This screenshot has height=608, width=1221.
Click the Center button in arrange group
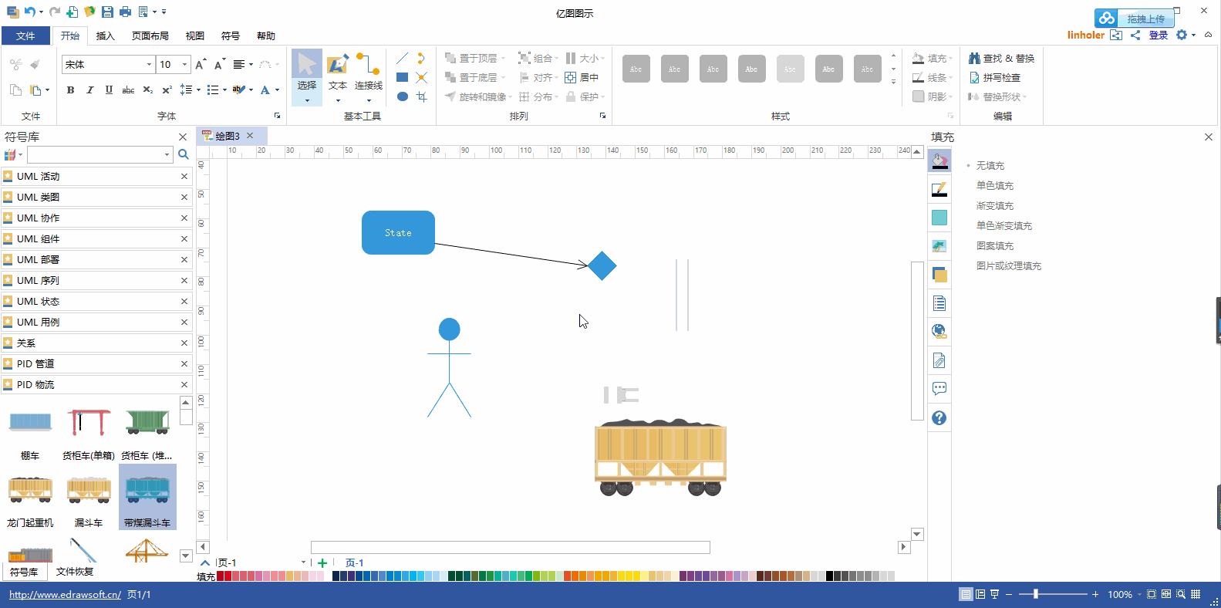(x=582, y=78)
